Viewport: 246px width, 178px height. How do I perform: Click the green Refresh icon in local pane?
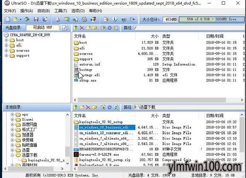click(x=116, y=107)
